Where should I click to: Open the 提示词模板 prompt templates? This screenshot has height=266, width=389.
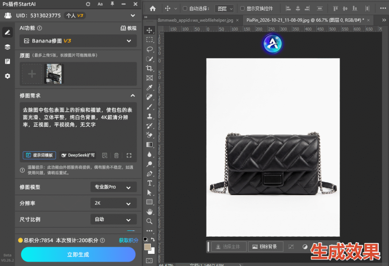pyautogui.click(x=40, y=155)
